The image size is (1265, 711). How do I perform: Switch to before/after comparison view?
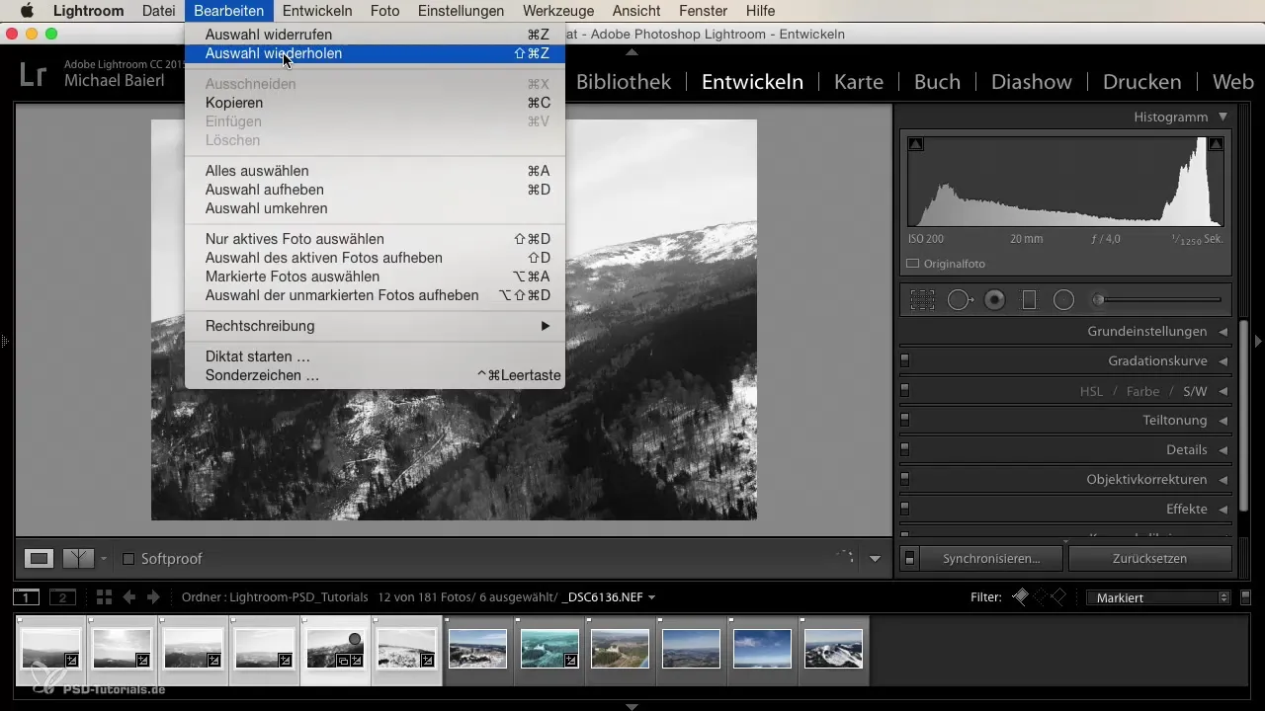coord(78,559)
